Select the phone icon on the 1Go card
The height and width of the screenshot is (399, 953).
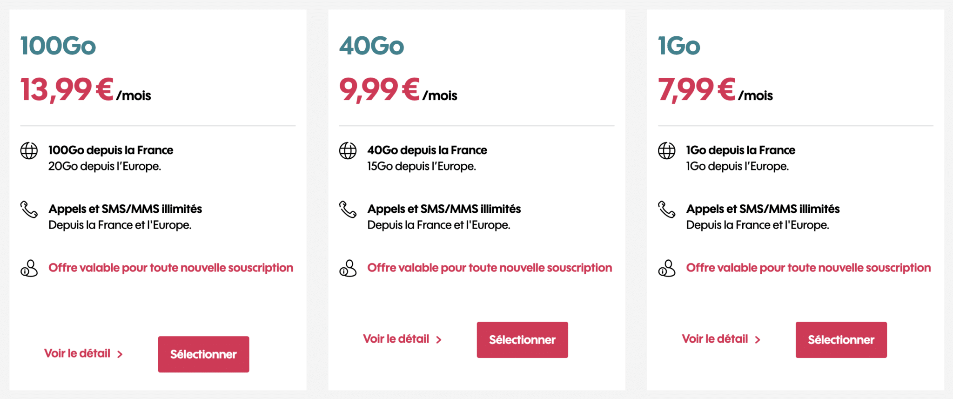(667, 210)
